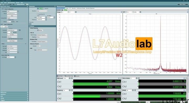Image resolution: width=189 pixels, height=103 pixels.
Task: Click the Regulate icon in meter toolbar
Action: tap(75, 76)
